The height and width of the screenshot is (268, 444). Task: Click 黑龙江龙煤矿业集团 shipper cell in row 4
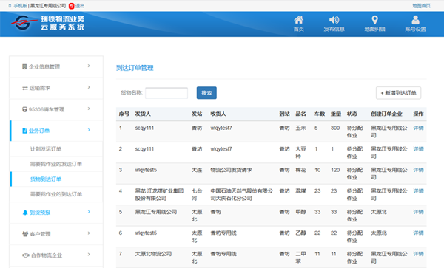[159, 195]
